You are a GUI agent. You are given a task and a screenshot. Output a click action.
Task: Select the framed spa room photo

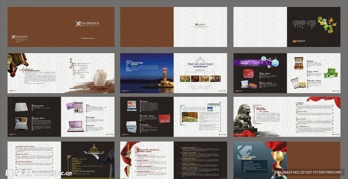pos(190,117)
